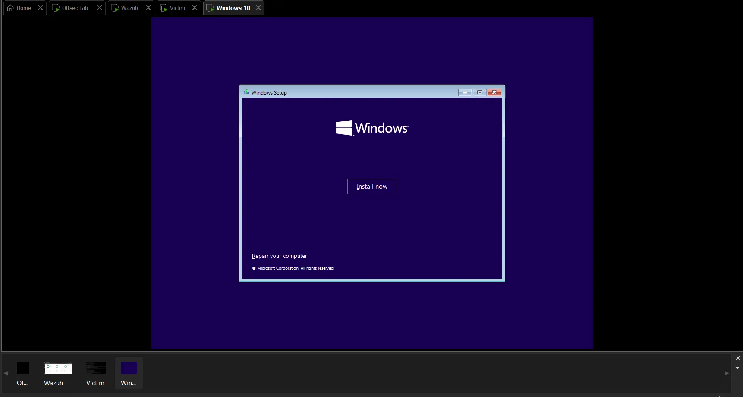
Task: Select the Wazuh thumbnail in the bottom bar
Action: (58, 374)
